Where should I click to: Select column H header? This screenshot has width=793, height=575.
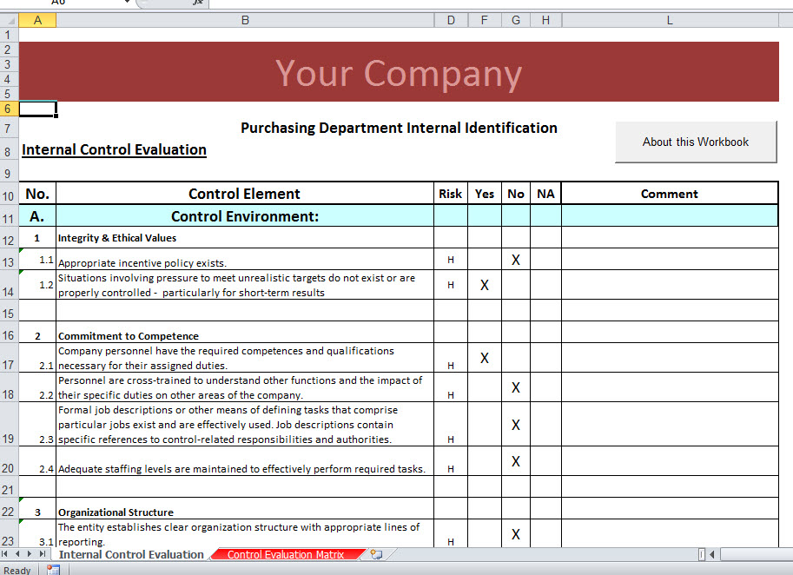pyautogui.click(x=545, y=20)
